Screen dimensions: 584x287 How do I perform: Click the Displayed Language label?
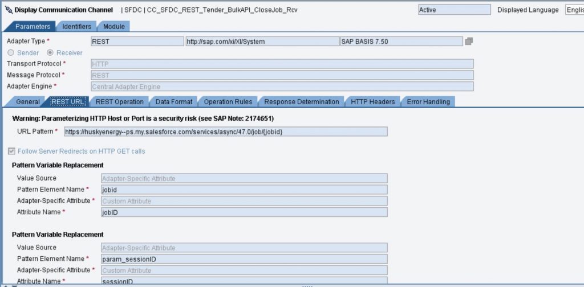point(528,10)
